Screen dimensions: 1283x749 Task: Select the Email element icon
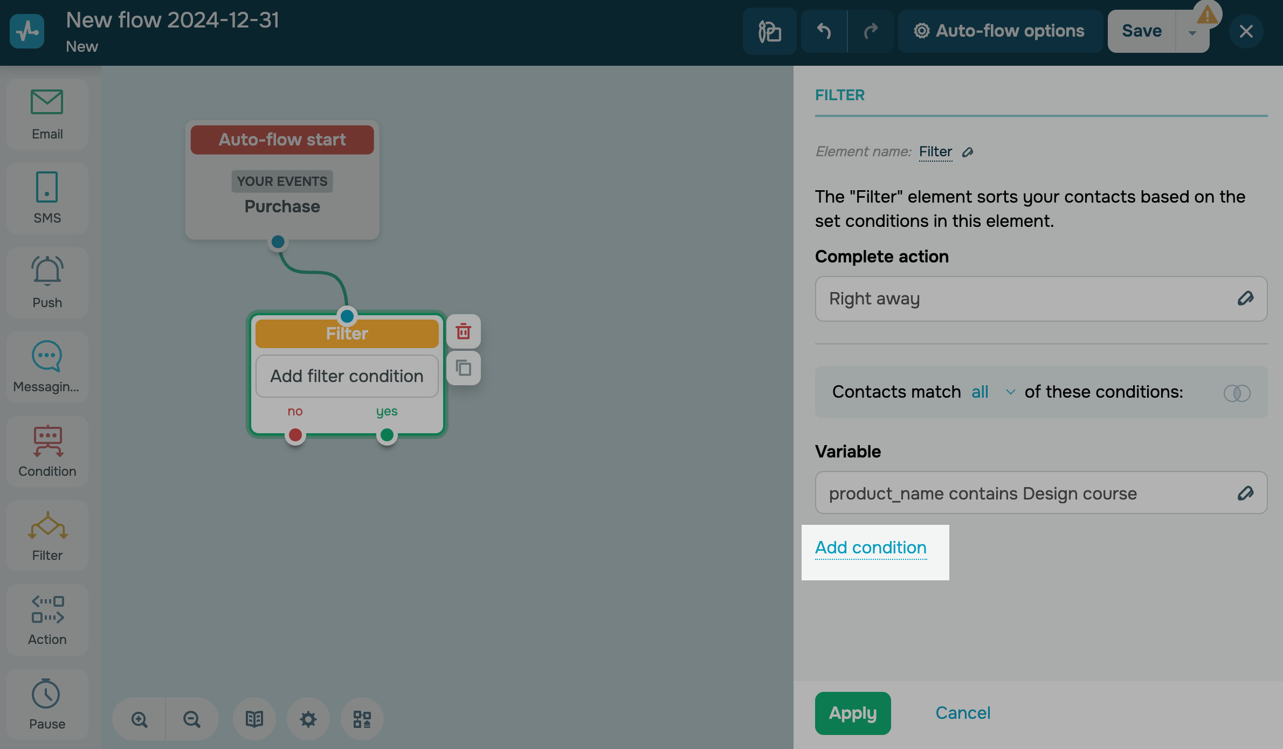(x=47, y=114)
